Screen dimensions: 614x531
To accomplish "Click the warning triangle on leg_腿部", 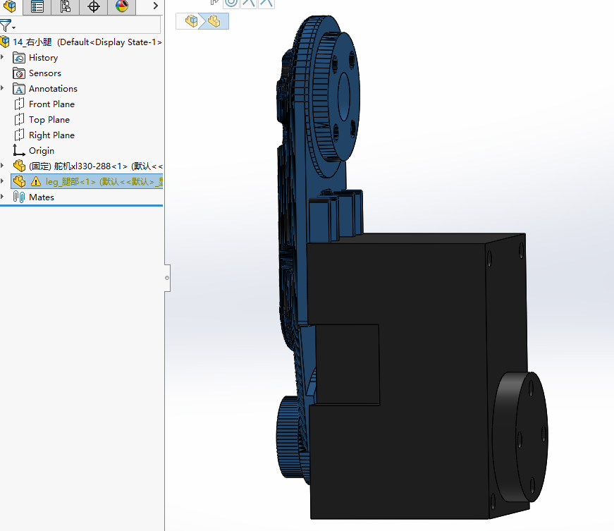I will coord(36,181).
